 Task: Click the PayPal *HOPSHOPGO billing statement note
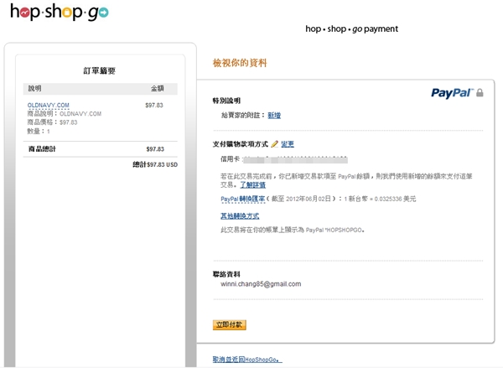(293, 230)
